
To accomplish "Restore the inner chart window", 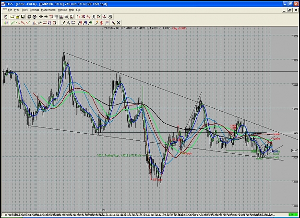I will point(290,11).
